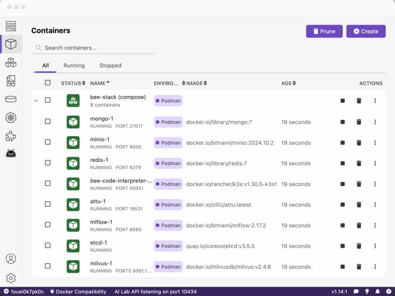Delete the etcd-1 container
The image size is (395, 296).
[359, 246]
